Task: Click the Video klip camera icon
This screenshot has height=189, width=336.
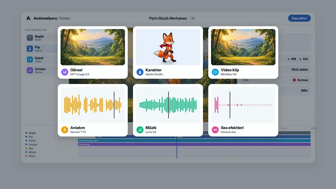Action: pyautogui.click(x=215, y=72)
